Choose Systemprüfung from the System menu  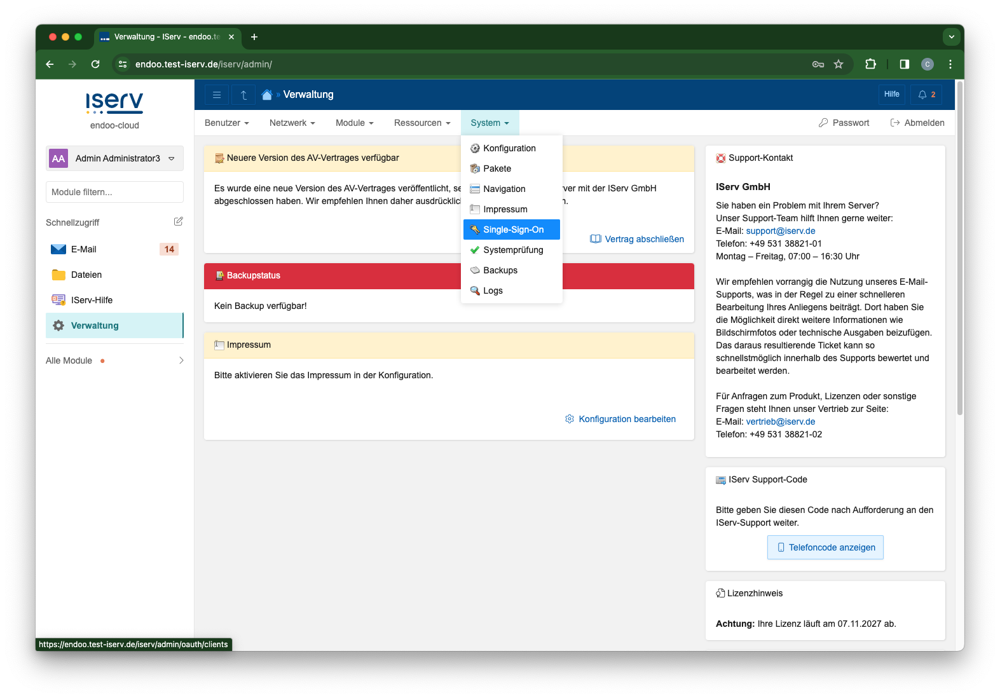[512, 250]
